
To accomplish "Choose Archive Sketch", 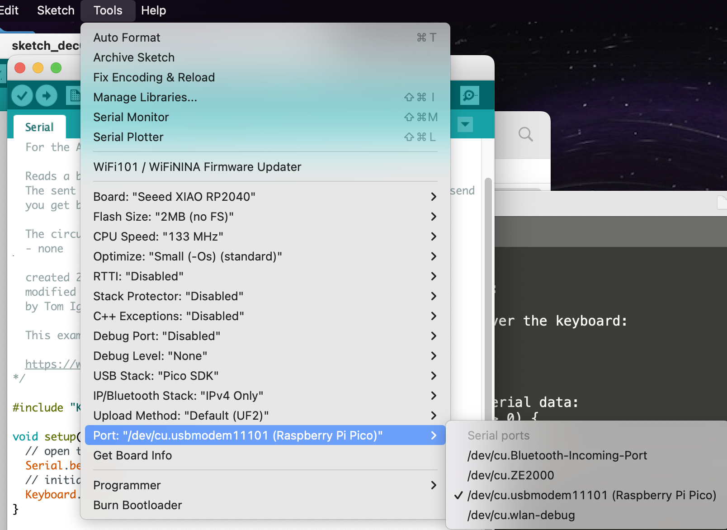I will pyautogui.click(x=265, y=57).
